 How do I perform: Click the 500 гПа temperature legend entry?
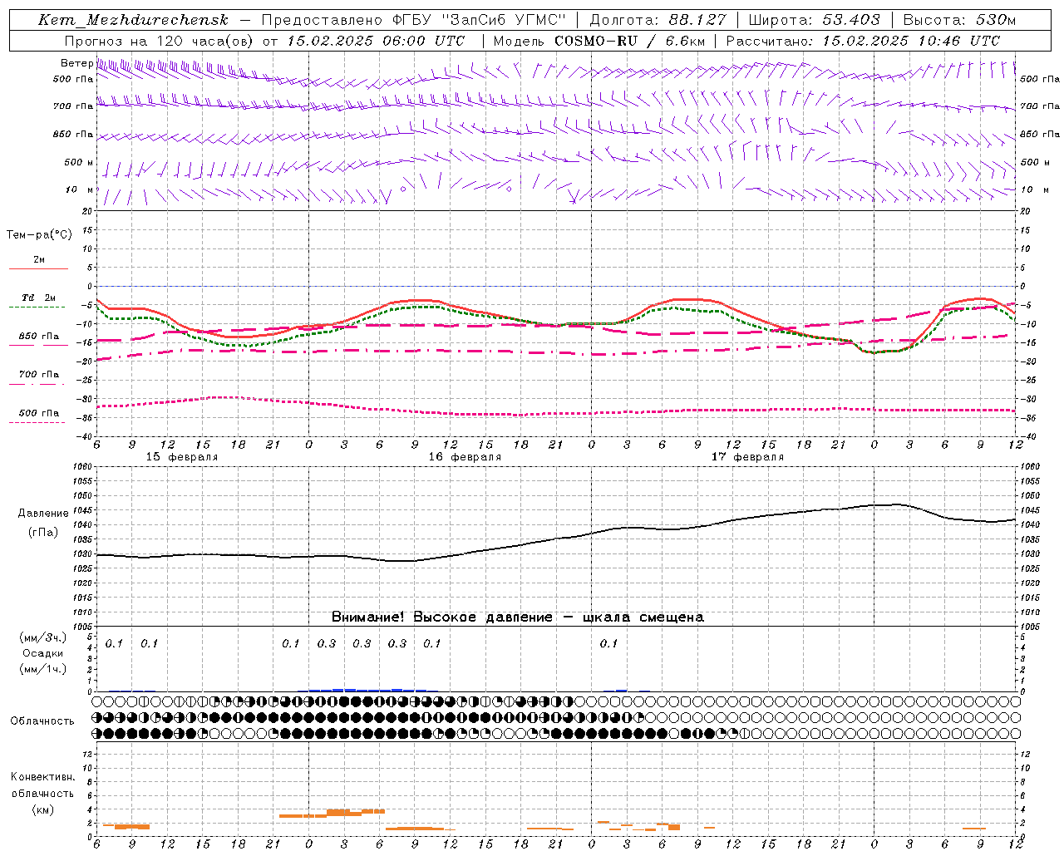(x=38, y=413)
